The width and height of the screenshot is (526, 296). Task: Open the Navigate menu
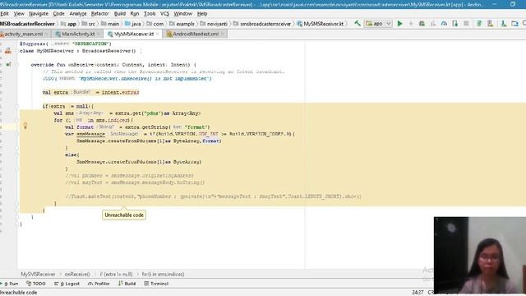[x=39, y=14]
